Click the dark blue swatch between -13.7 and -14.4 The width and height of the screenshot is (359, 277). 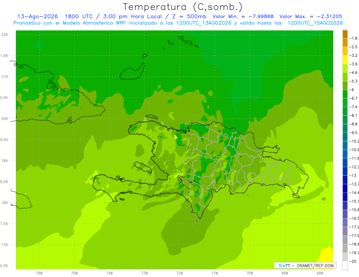(345, 188)
